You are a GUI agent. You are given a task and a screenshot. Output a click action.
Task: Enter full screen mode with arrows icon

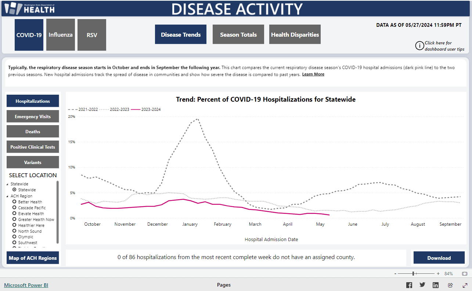tap(465, 285)
